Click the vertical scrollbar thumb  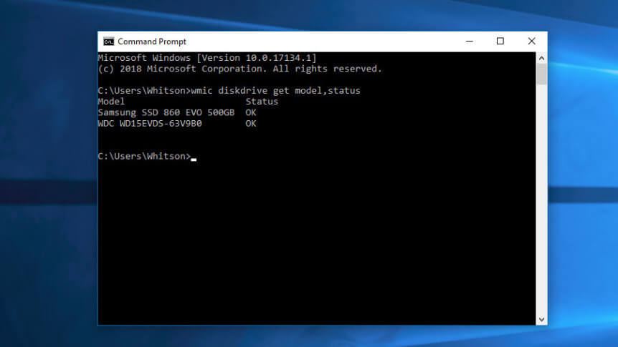tap(542, 74)
